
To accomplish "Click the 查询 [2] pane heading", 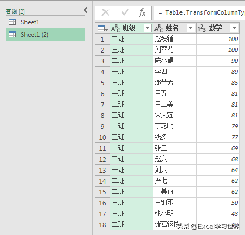I will click(15, 11).
